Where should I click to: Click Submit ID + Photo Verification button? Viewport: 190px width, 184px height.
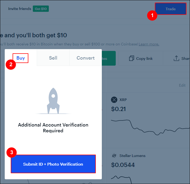coord(53,164)
